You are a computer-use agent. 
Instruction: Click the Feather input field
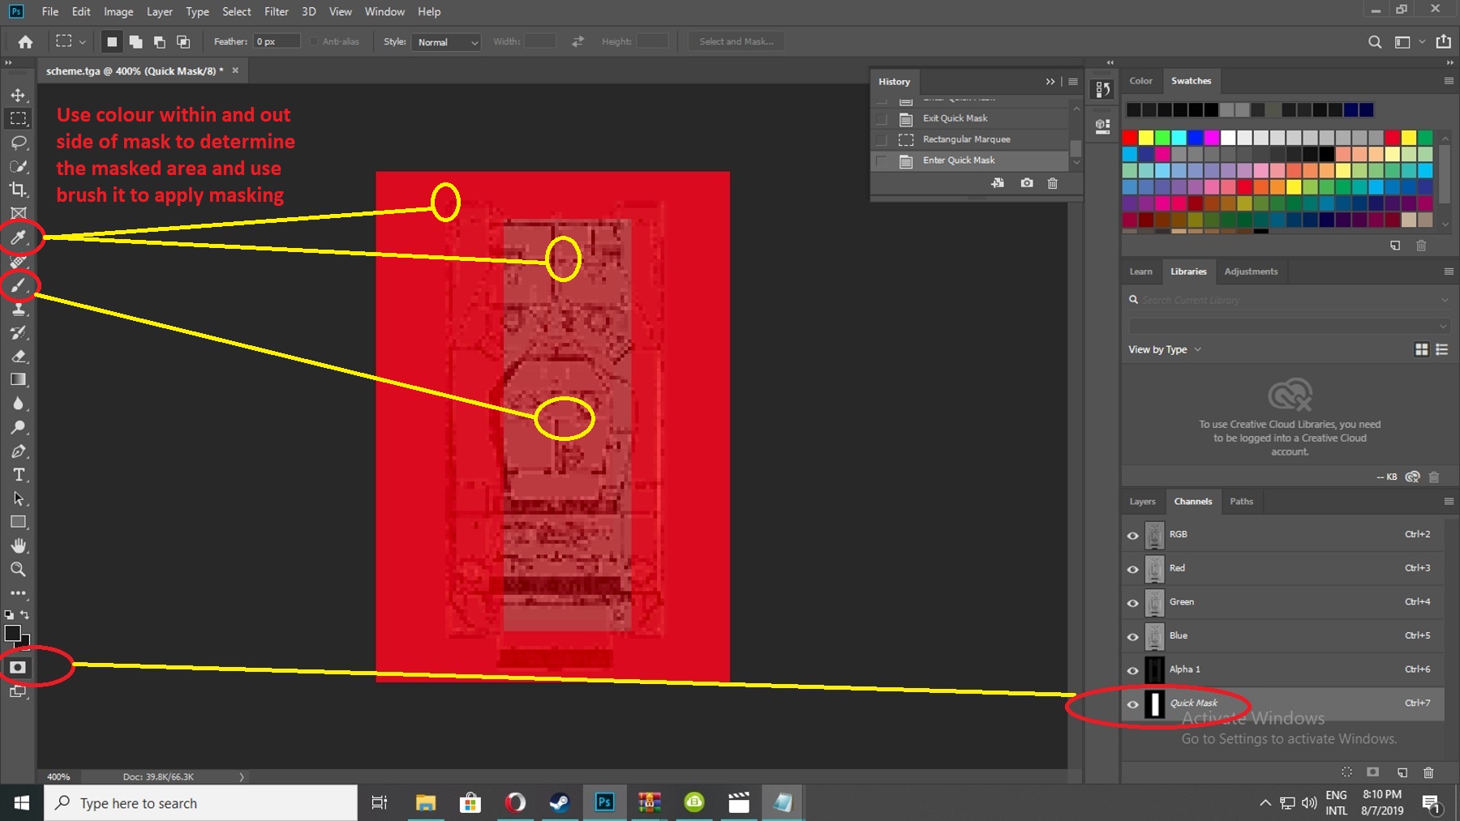pyautogui.click(x=276, y=41)
